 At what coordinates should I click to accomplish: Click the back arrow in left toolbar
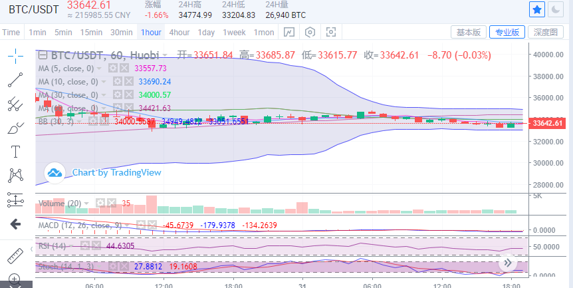coord(15,224)
